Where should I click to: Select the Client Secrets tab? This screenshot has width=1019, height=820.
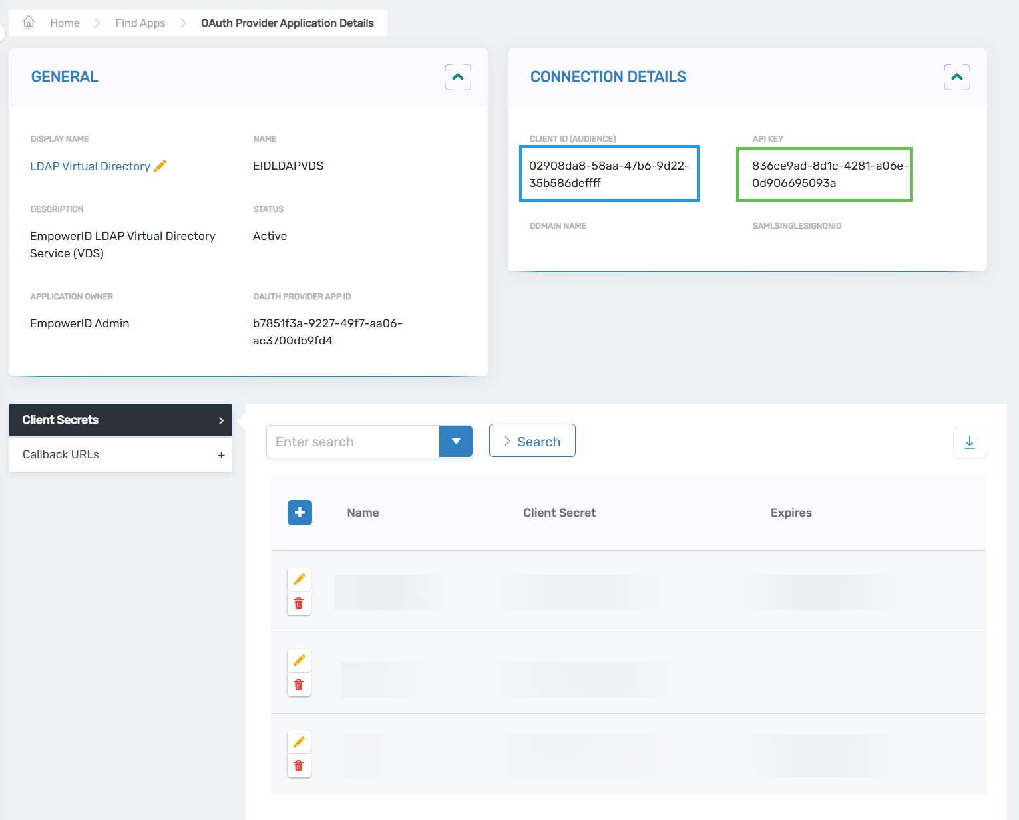point(120,420)
